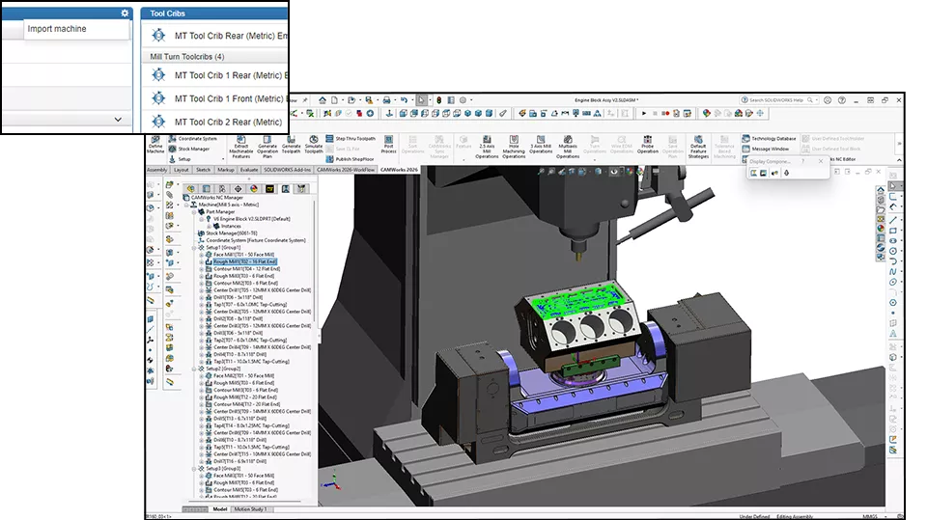This screenshot has height=520, width=927.
Task: Collapse Machine[Mill 5 axis - Metric] node
Action: (186, 205)
